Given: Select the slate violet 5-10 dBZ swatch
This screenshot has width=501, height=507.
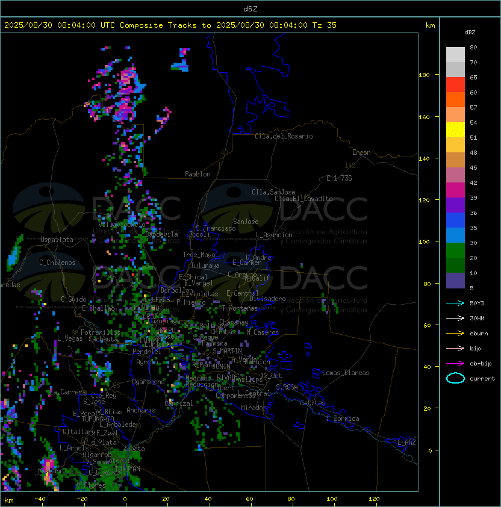Looking at the screenshot, I should point(455,281).
